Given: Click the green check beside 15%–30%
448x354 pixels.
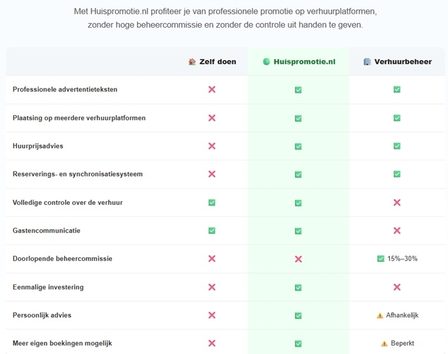Looking at the screenshot, I should [381, 259].
